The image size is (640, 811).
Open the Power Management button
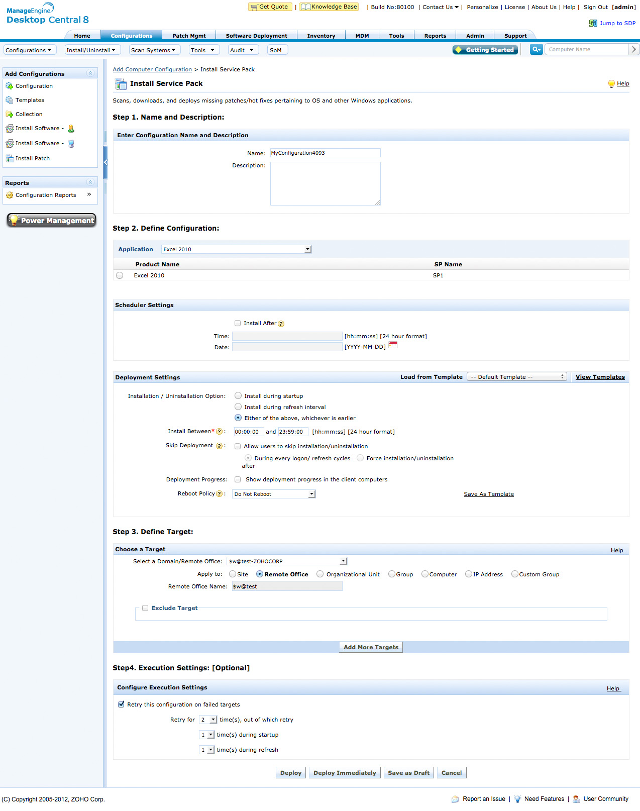(x=51, y=220)
